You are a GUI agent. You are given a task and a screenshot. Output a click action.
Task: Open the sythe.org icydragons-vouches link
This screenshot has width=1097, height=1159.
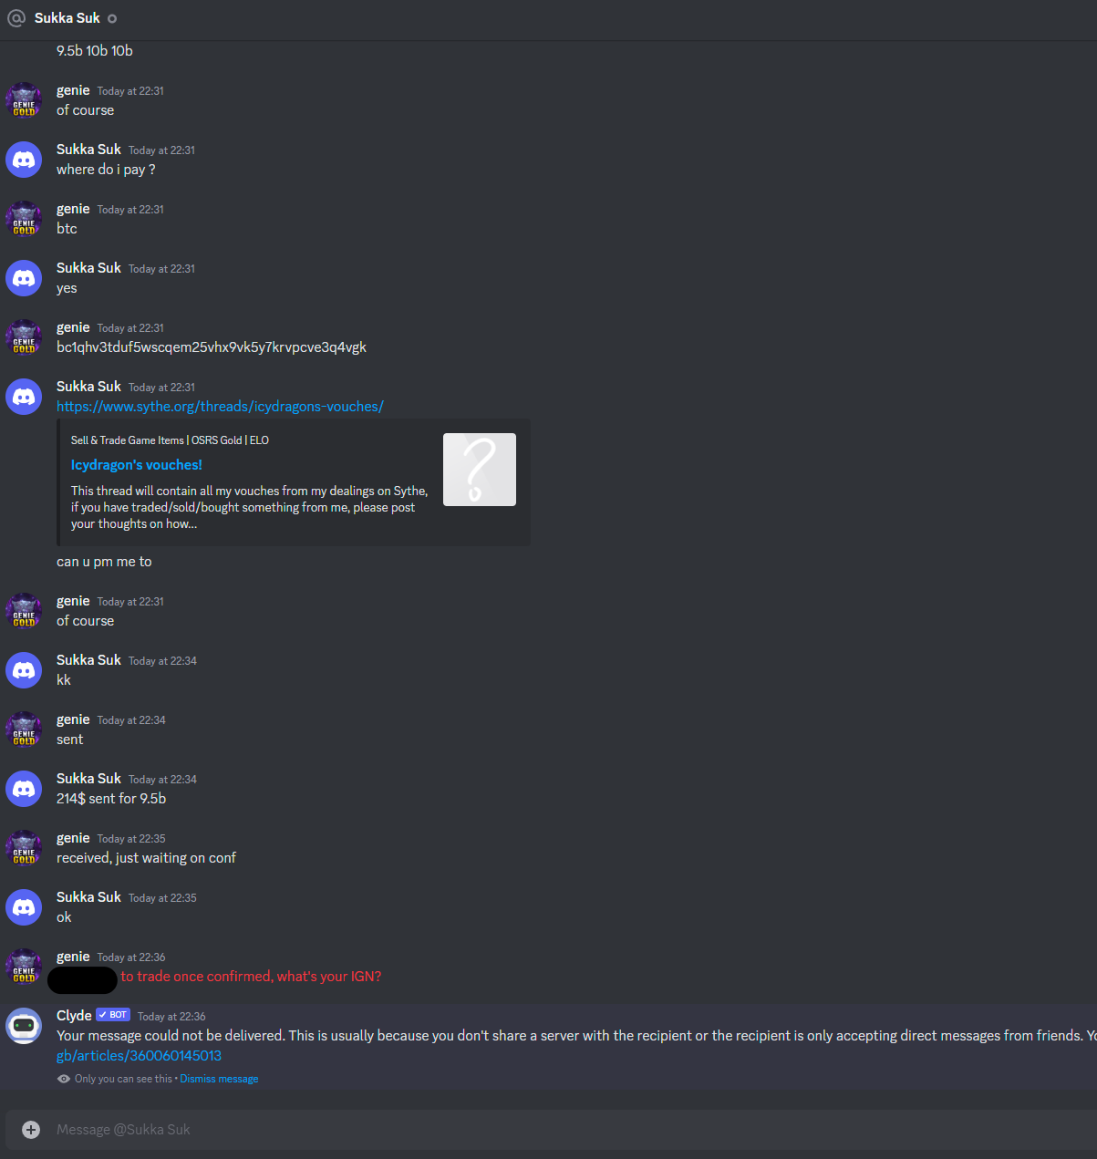tap(220, 407)
